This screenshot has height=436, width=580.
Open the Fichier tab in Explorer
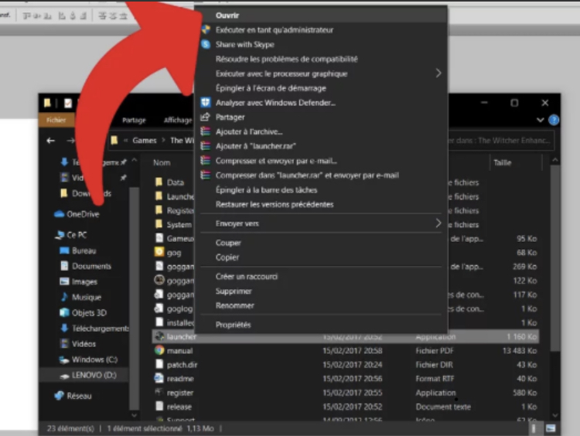click(56, 121)
